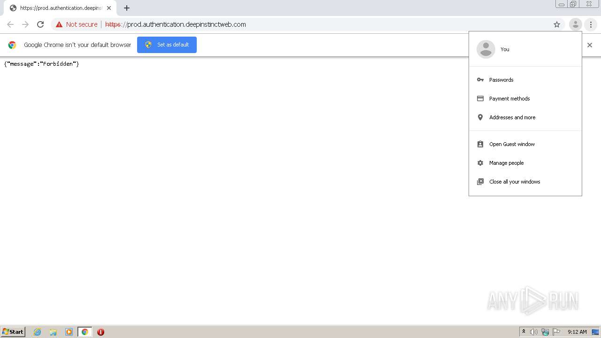Click the volume speaker tray icon
Screen dimensions: 601x338
pos(534,332)
